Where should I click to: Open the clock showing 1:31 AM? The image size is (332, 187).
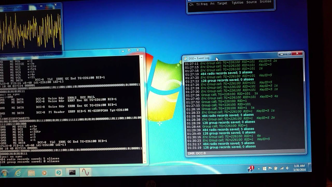(x=299, y=168)
